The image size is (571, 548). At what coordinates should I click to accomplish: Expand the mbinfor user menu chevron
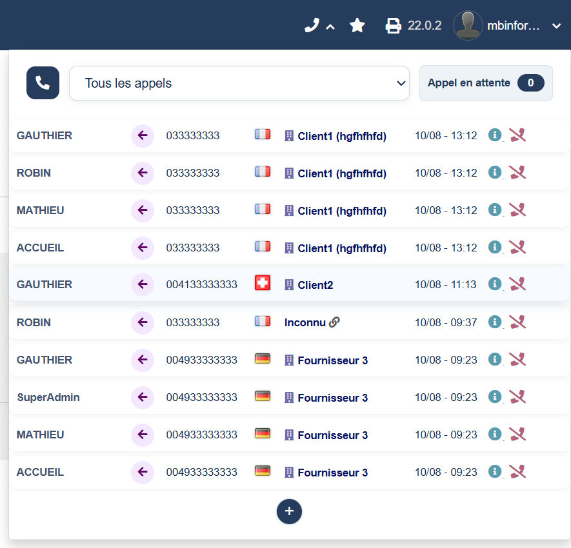tap(556, 26)
